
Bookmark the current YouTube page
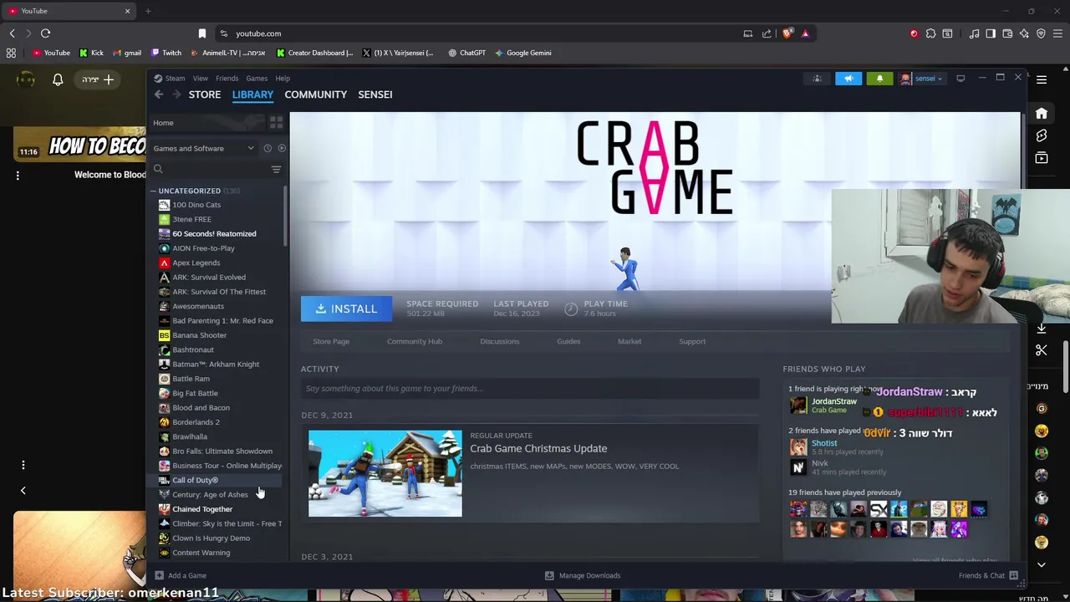pos(202,33)
